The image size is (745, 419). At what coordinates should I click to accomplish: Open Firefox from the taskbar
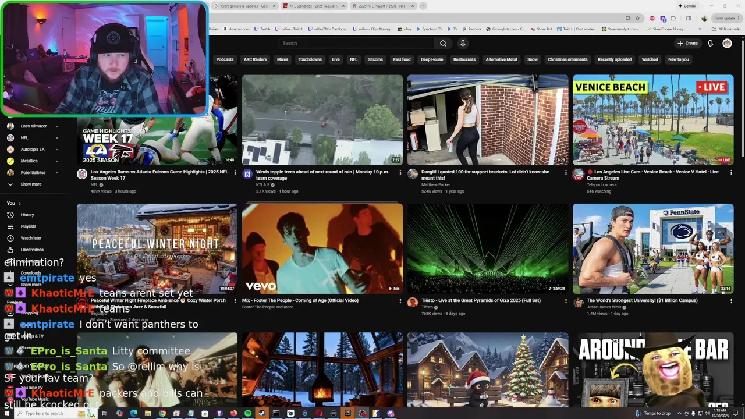coord(233,413)
